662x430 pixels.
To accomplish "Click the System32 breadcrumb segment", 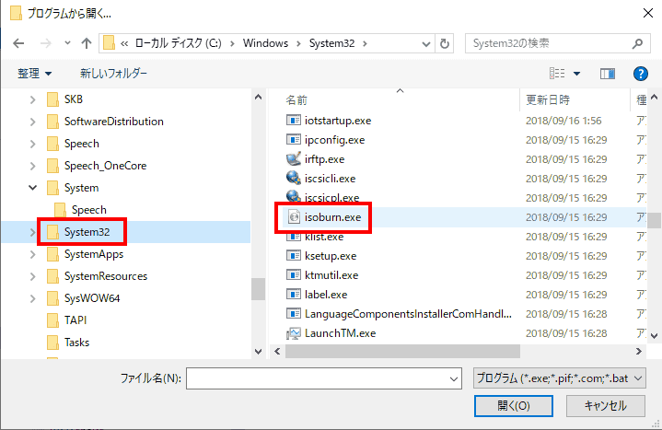I will click(331, 43).
